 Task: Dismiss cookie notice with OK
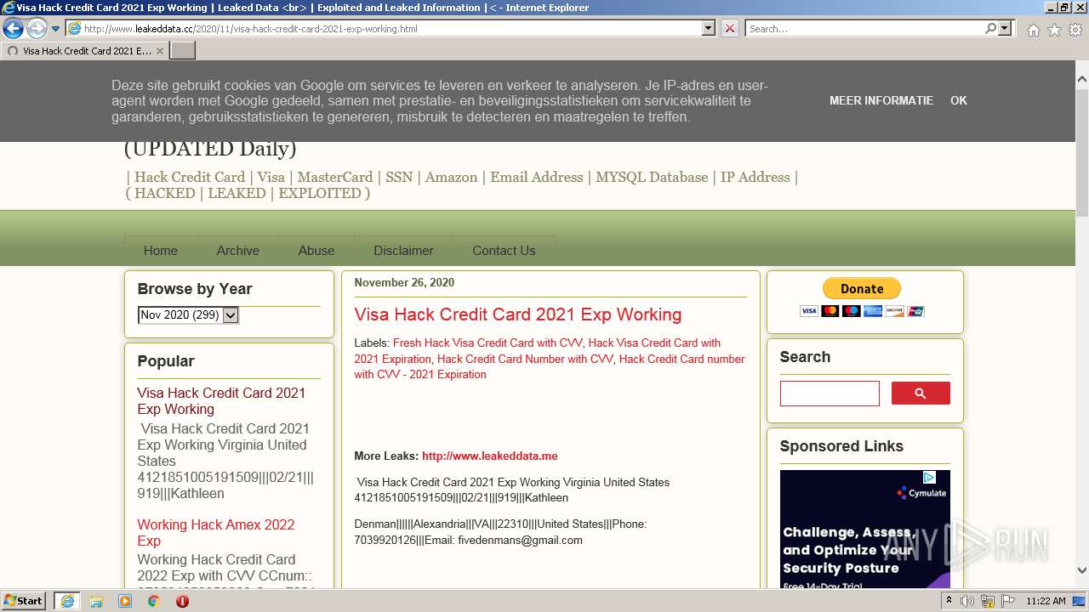point(959,100)
